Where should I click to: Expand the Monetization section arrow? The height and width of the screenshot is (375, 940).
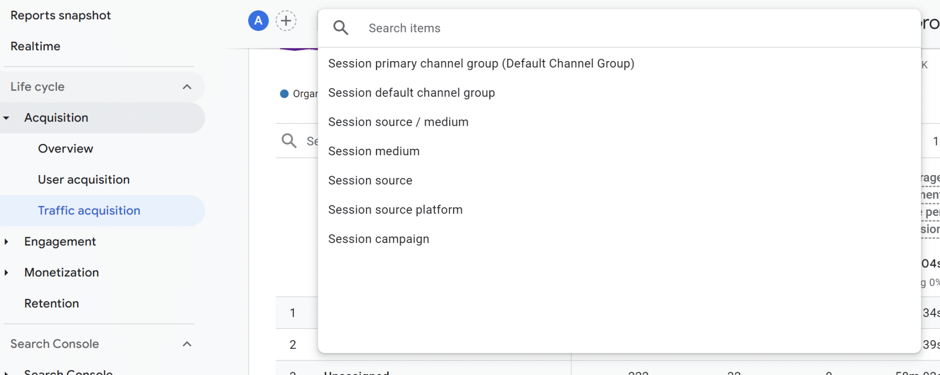(x=7, y=273)
